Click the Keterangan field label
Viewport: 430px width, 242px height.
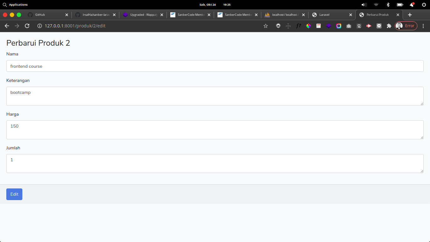coord(18,80)
